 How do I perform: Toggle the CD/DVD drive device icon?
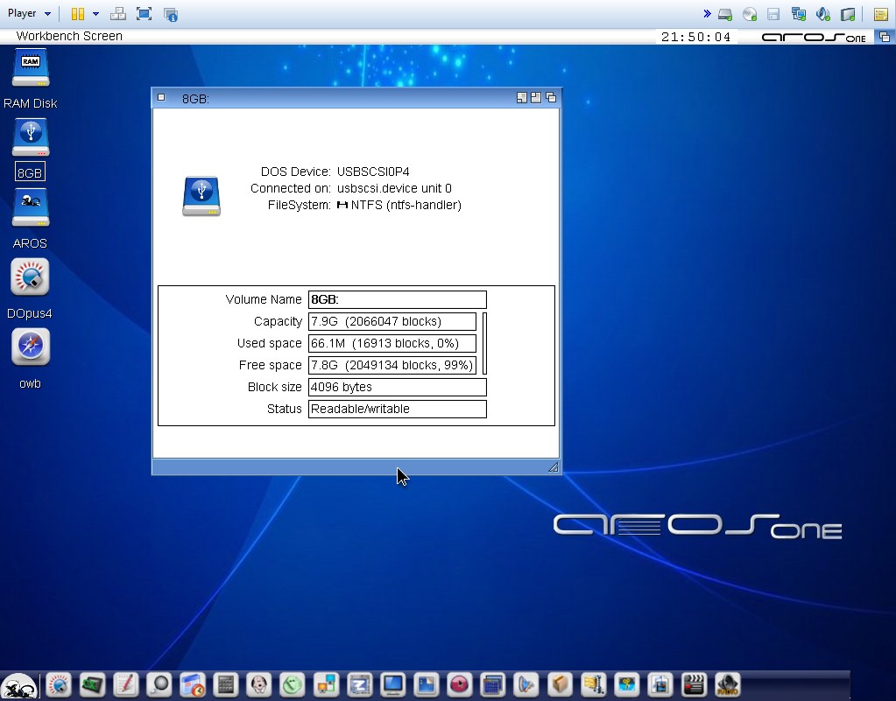(x=750, y=14)
